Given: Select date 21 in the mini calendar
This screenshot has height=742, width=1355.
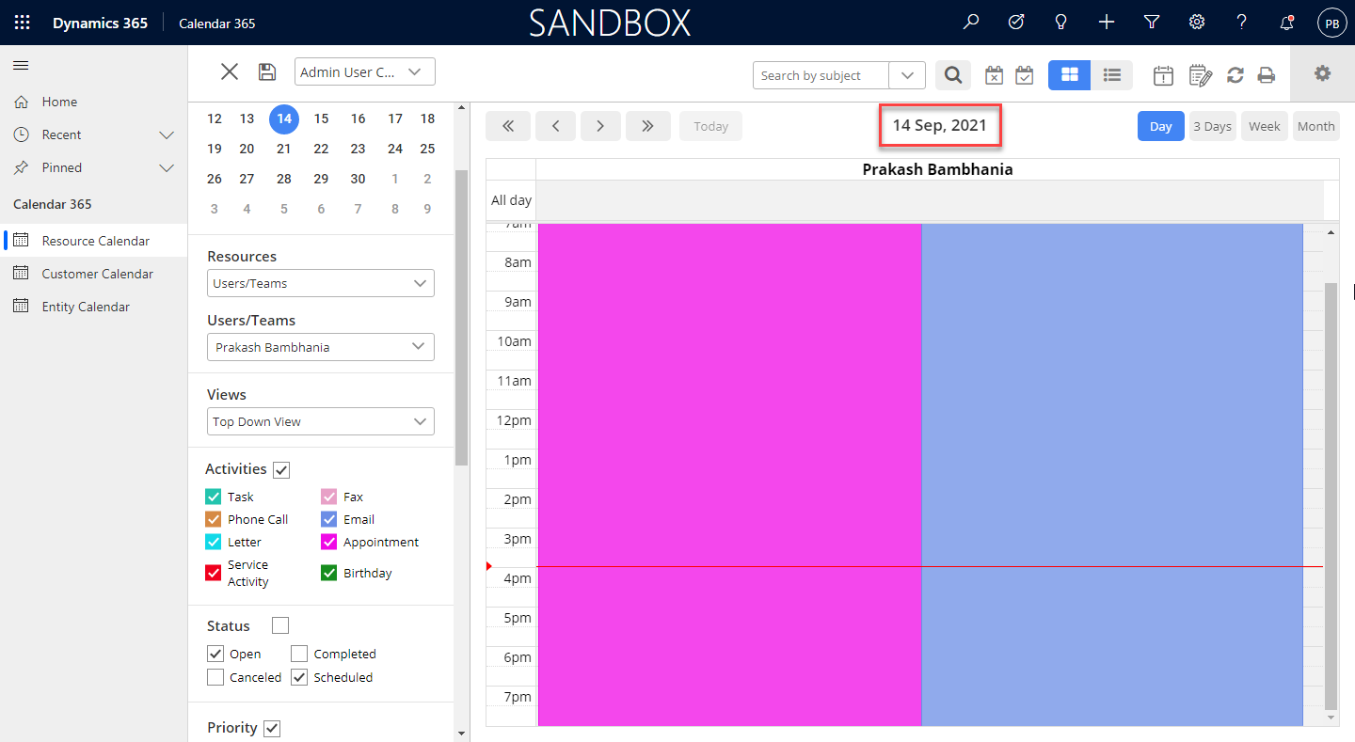Looking at the screenshot, I should click(x=283, y=149).
